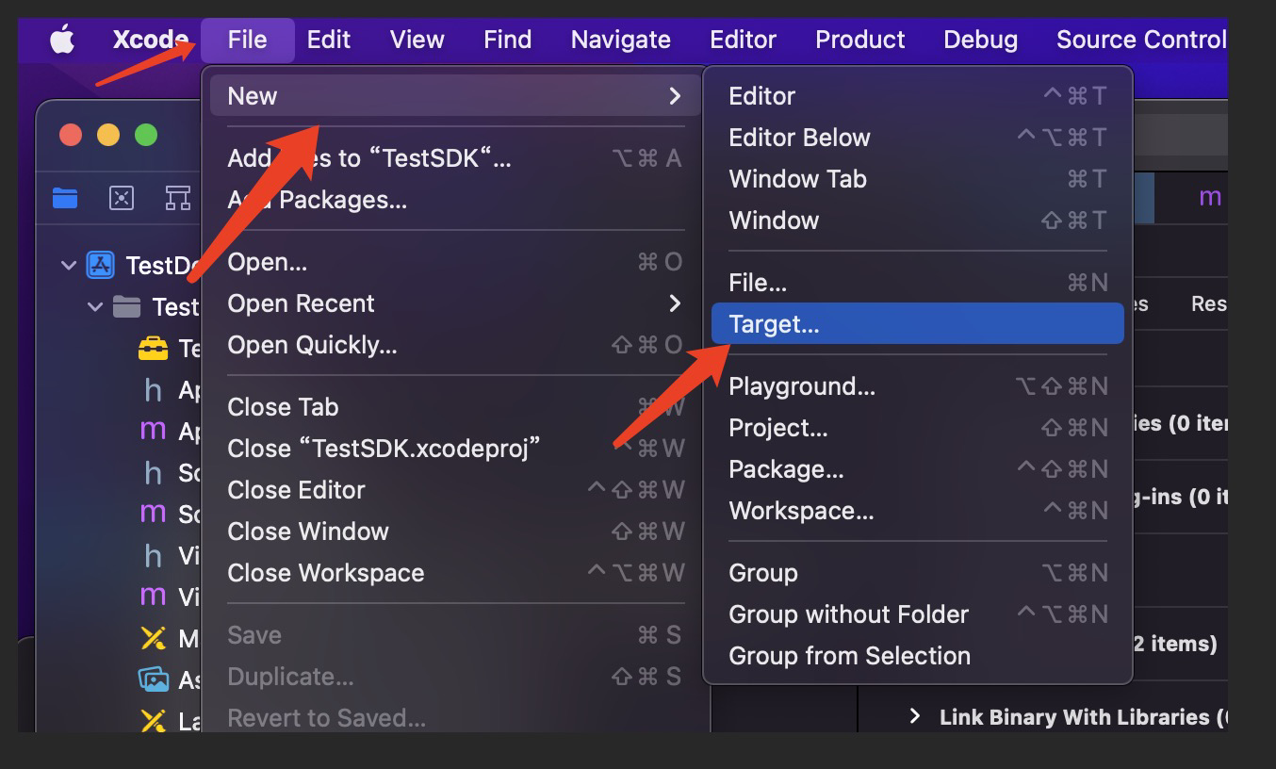Choose Close Tab menu item
This screenshot has height=769, width=1276.
(455, 407)
